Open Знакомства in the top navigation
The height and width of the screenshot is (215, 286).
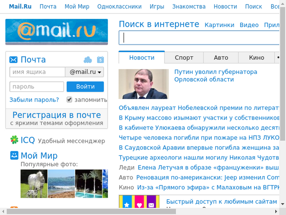point(189,7)
